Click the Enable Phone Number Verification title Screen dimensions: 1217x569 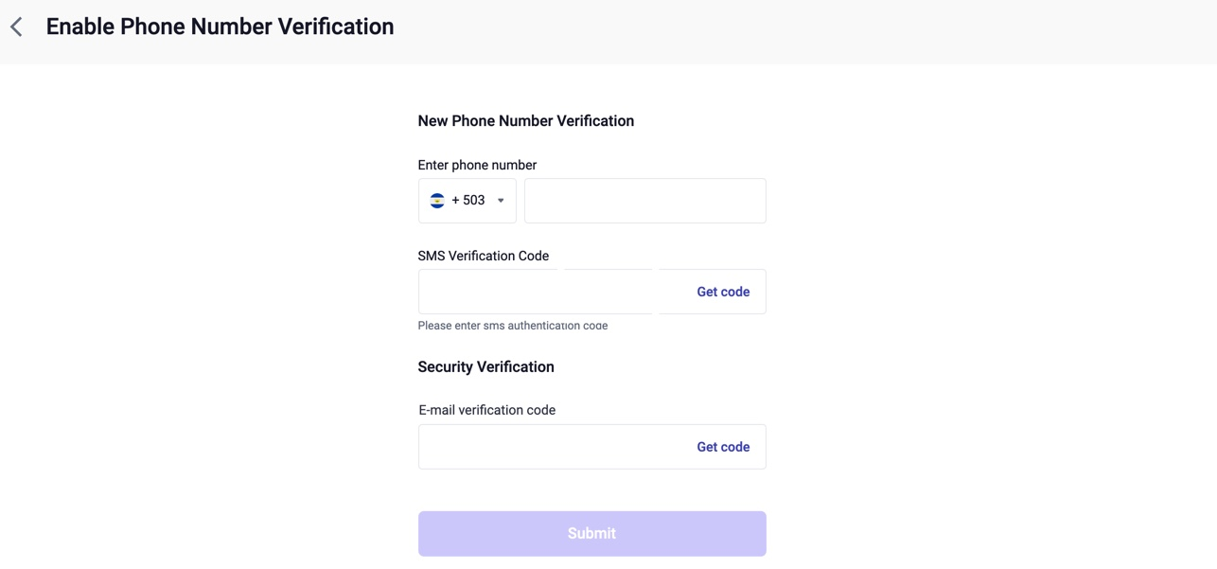(x=220, y=27)
